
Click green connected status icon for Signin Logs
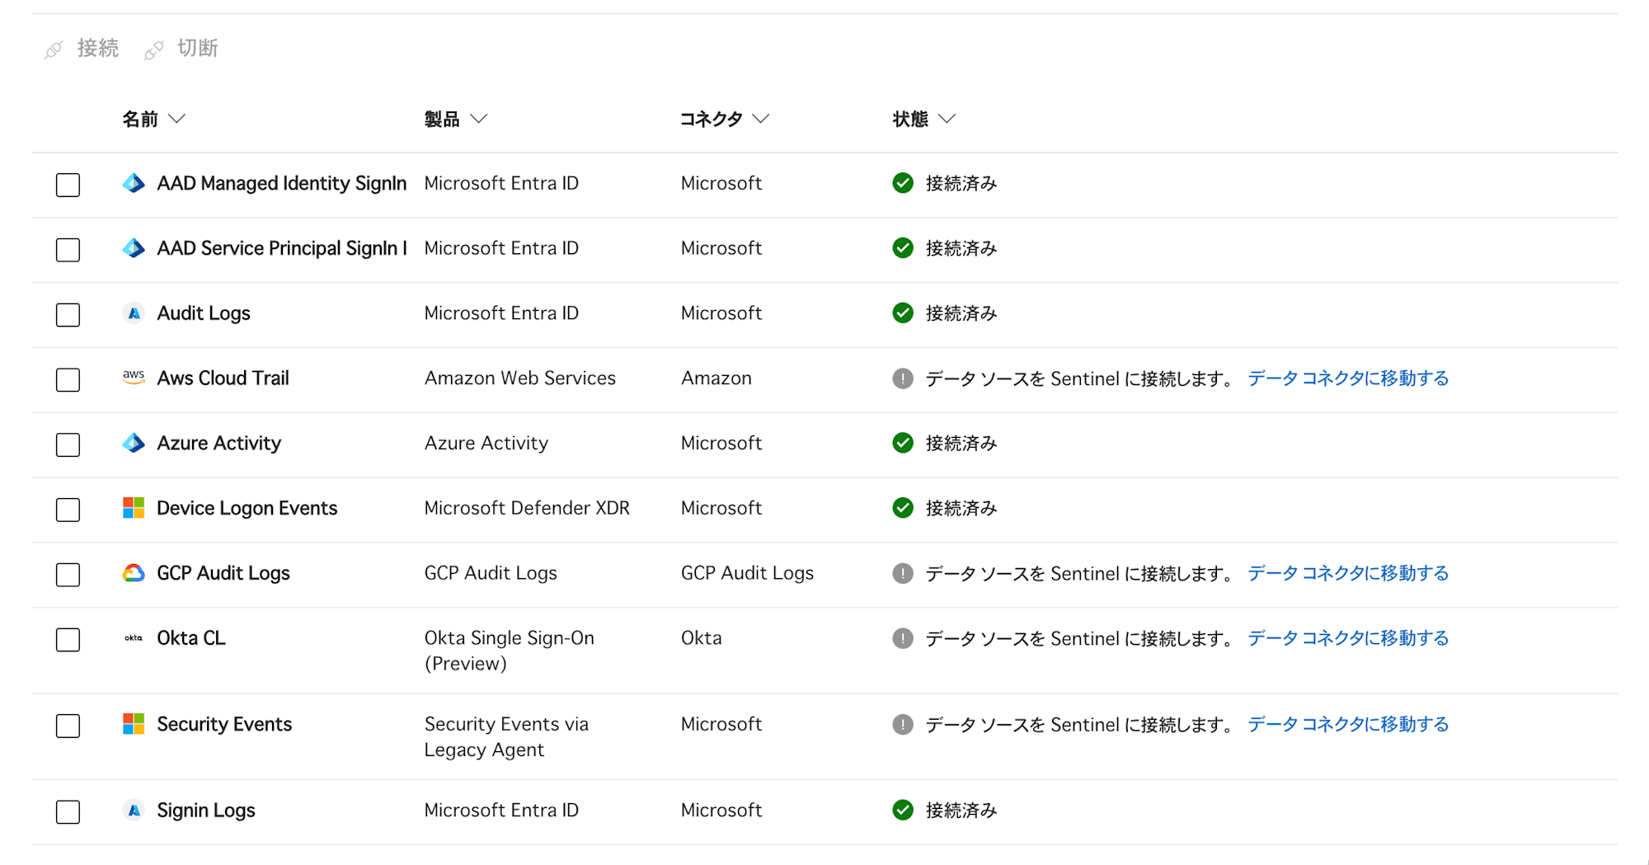pos(903,810)
